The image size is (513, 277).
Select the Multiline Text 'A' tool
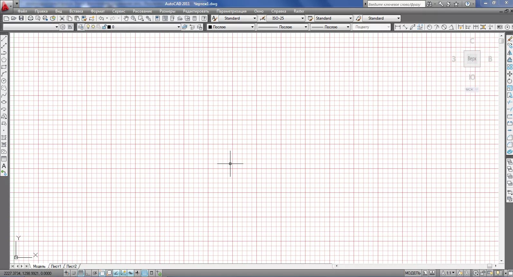[x=4, y=166]
